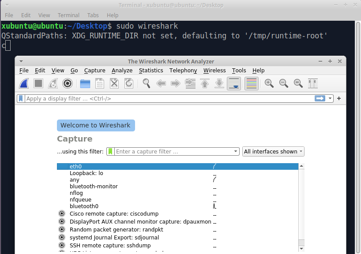This screenshot has width=361, height=254.
Task: Reload this capture file icon
Action: [x=129, y=83]
